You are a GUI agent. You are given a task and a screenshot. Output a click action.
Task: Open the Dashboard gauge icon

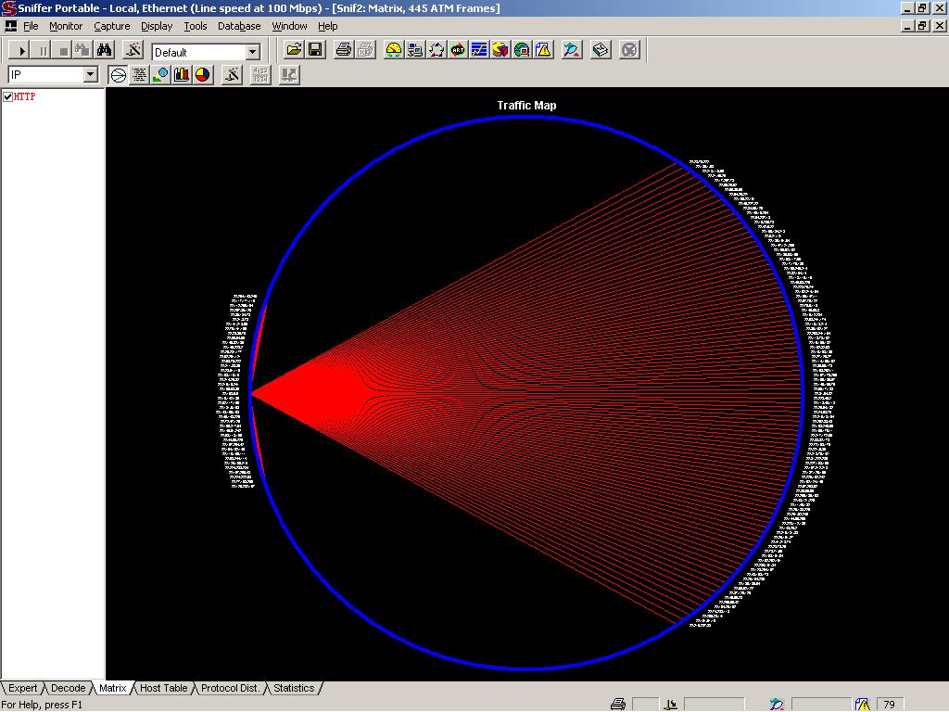pos(394,50)
